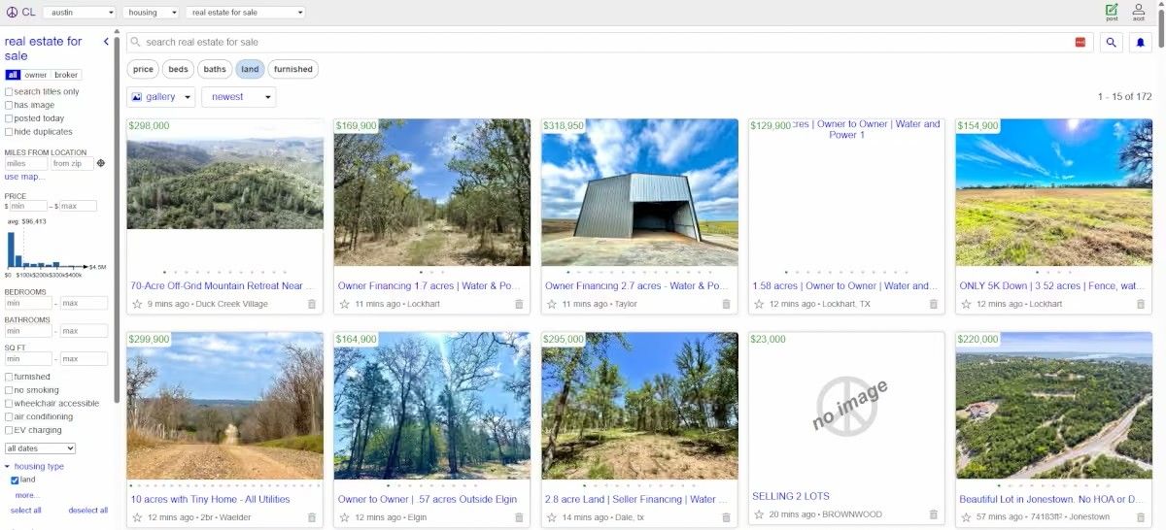
Task: Uncheck the land housing type checkbox
Action: pos(15,480)
